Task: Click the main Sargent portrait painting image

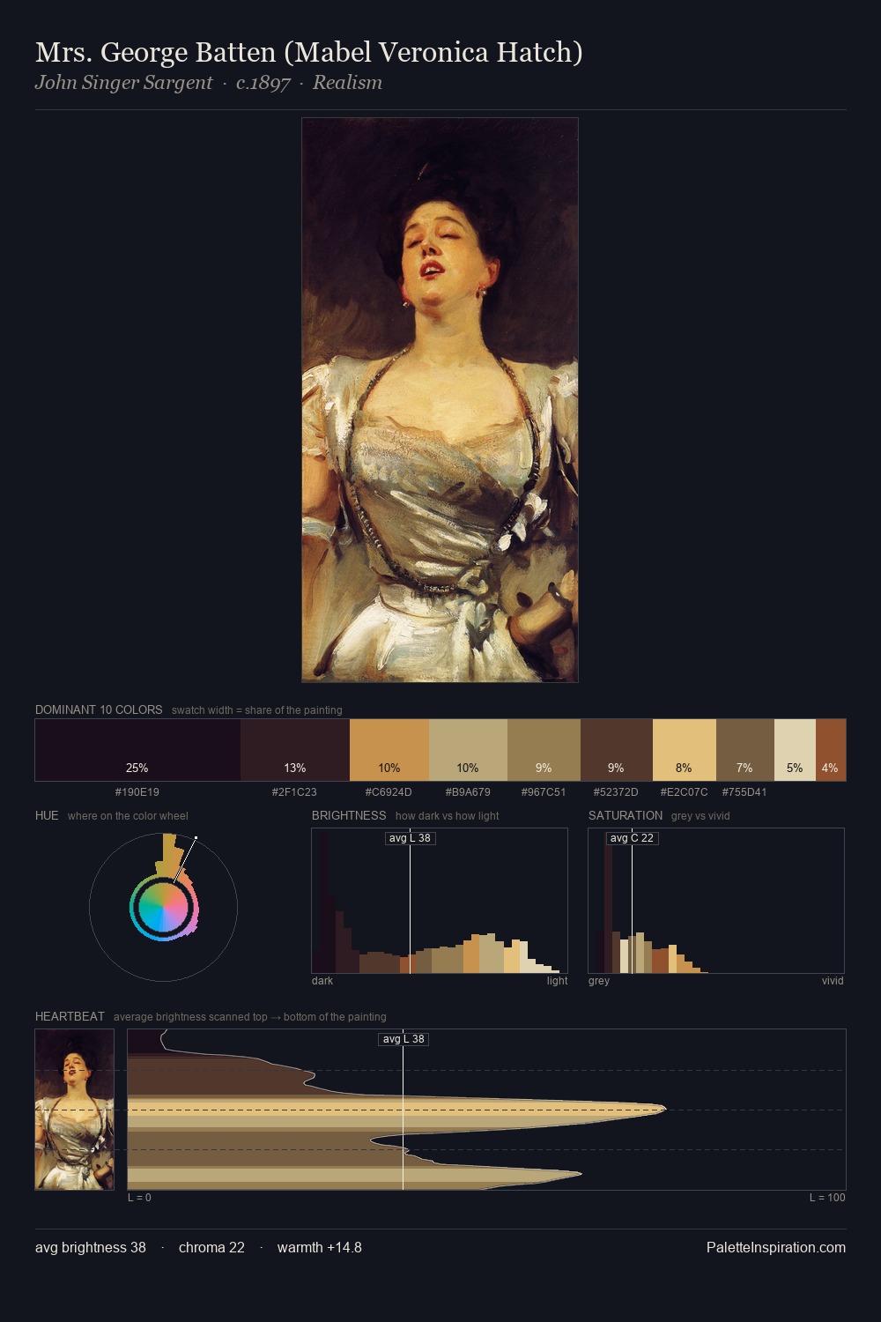Action: tap(440, 400)
